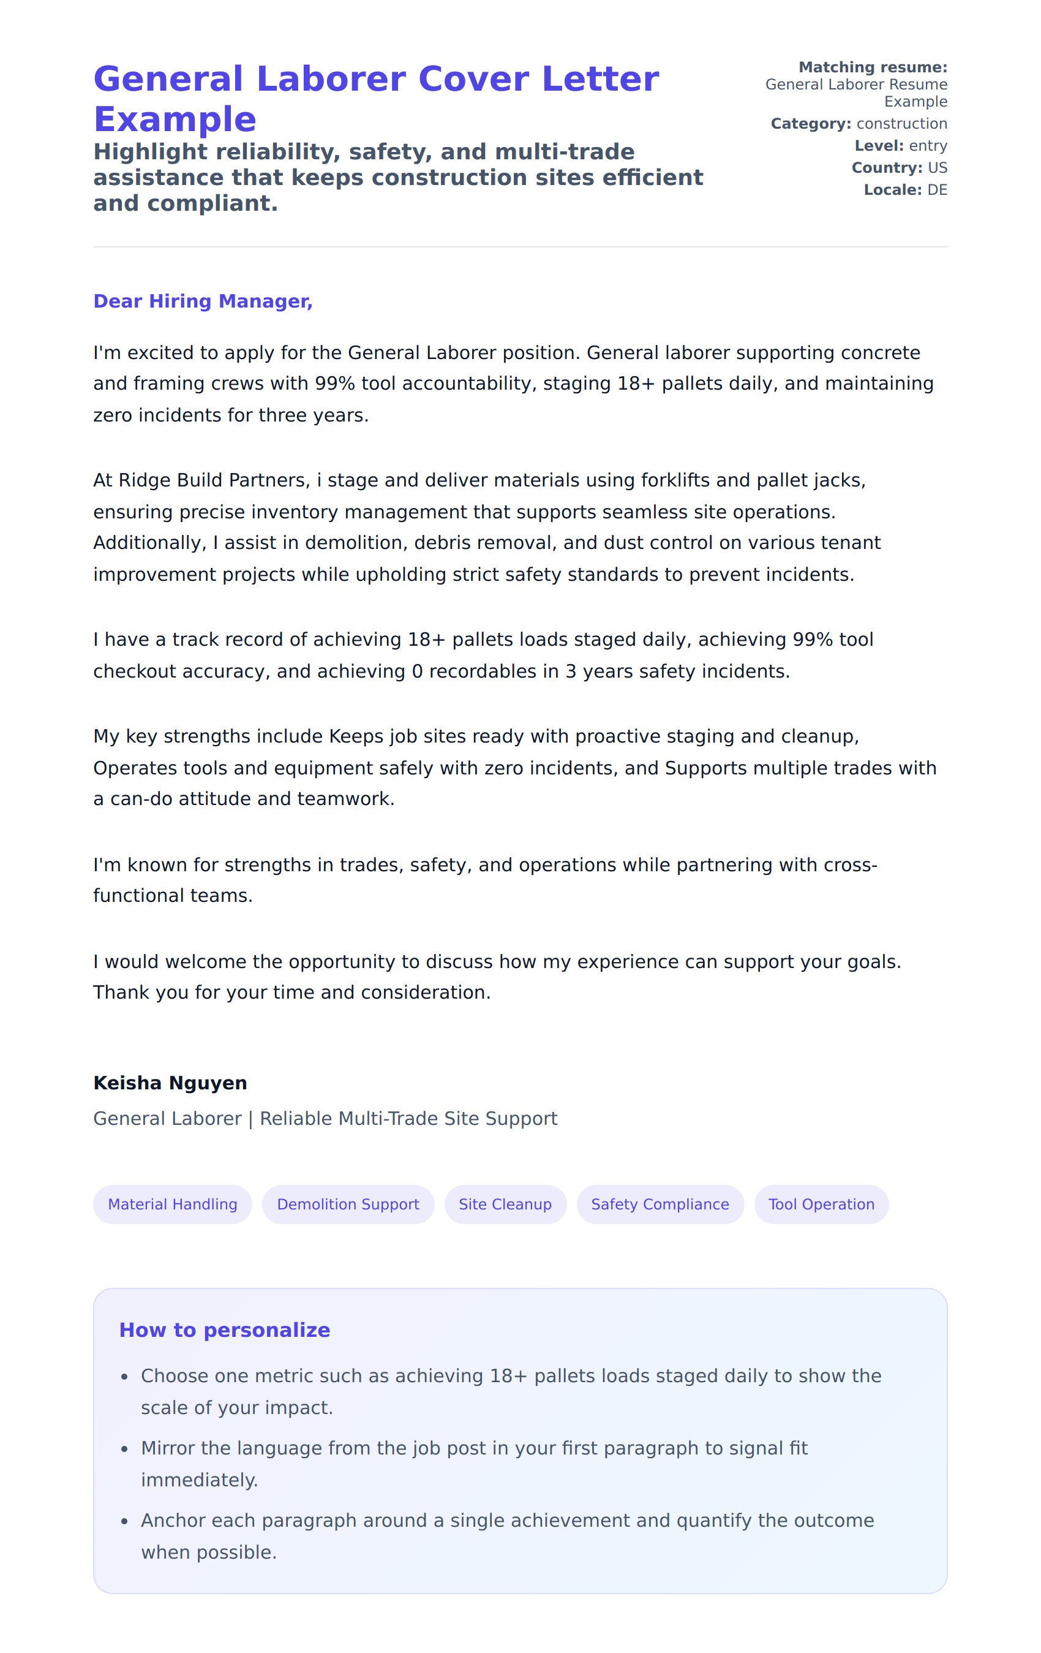Click the Safety Compliance skill tag
1041x1653 pixels.
click(x=660, y=1204)
